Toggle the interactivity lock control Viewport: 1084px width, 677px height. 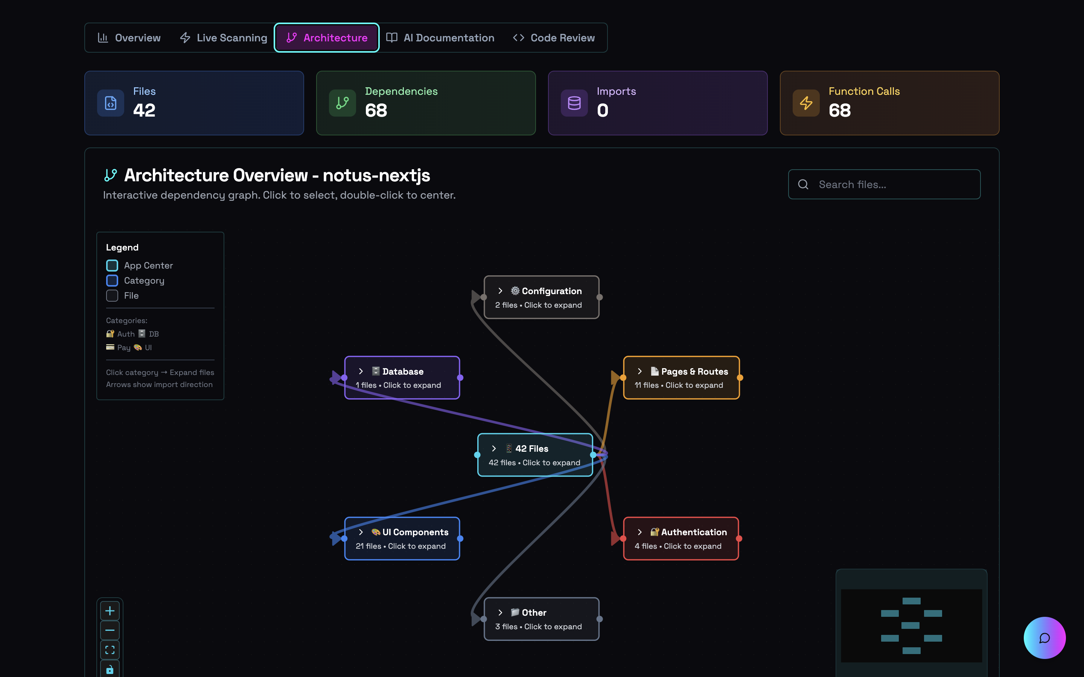110,669
